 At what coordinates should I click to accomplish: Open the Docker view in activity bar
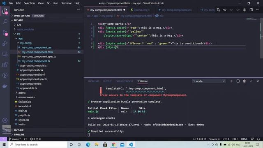pyautogui.click(x=5, y=86)
